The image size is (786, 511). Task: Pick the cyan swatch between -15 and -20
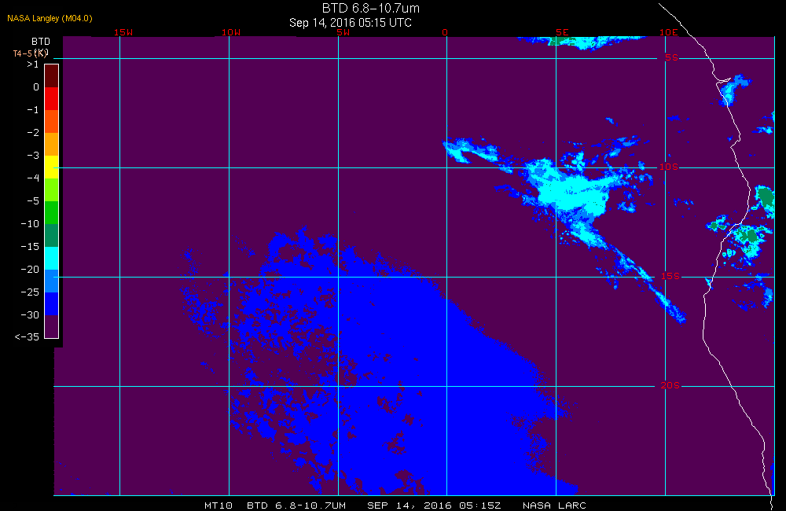tap(52, 259)
